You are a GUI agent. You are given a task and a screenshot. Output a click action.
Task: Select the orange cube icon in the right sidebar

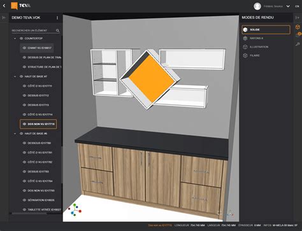tap(298, 27)
